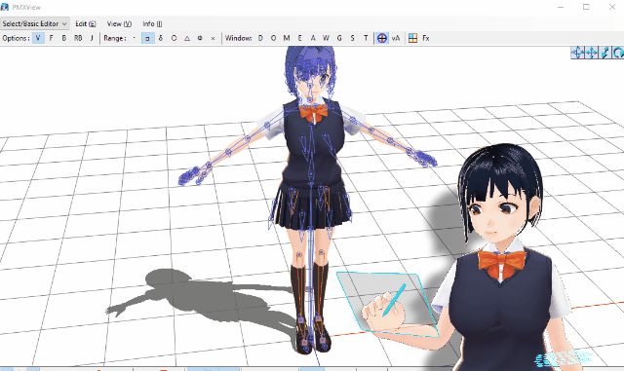Click the 3D axis move view icon
The image size is (624, 371).
577,53
